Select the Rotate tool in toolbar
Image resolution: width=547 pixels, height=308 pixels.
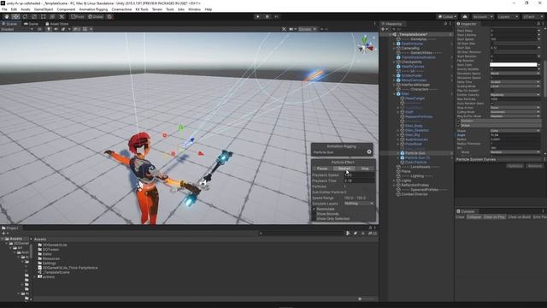pos(25,16)
